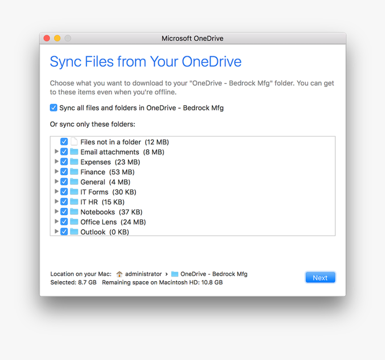Image resolution: width=385 pixels, height=360 pixels.
Task: Click the 'Selected: 8.7 GB' status text
Action: point(73,283)
